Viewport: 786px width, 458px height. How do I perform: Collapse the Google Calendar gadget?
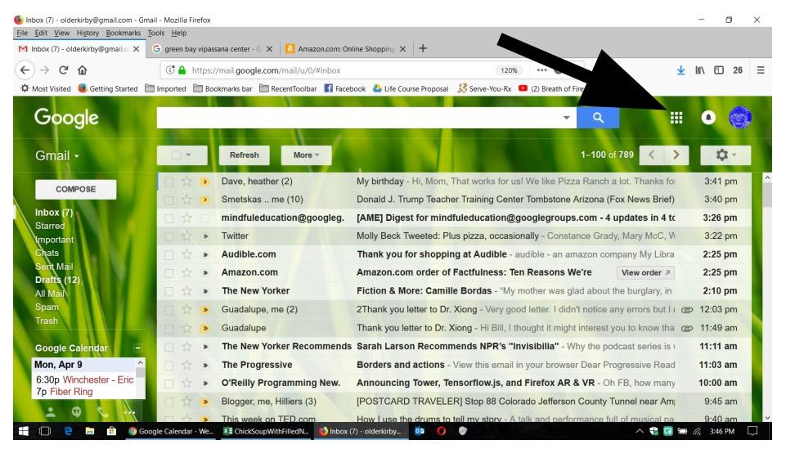click(x=137, y=348)
